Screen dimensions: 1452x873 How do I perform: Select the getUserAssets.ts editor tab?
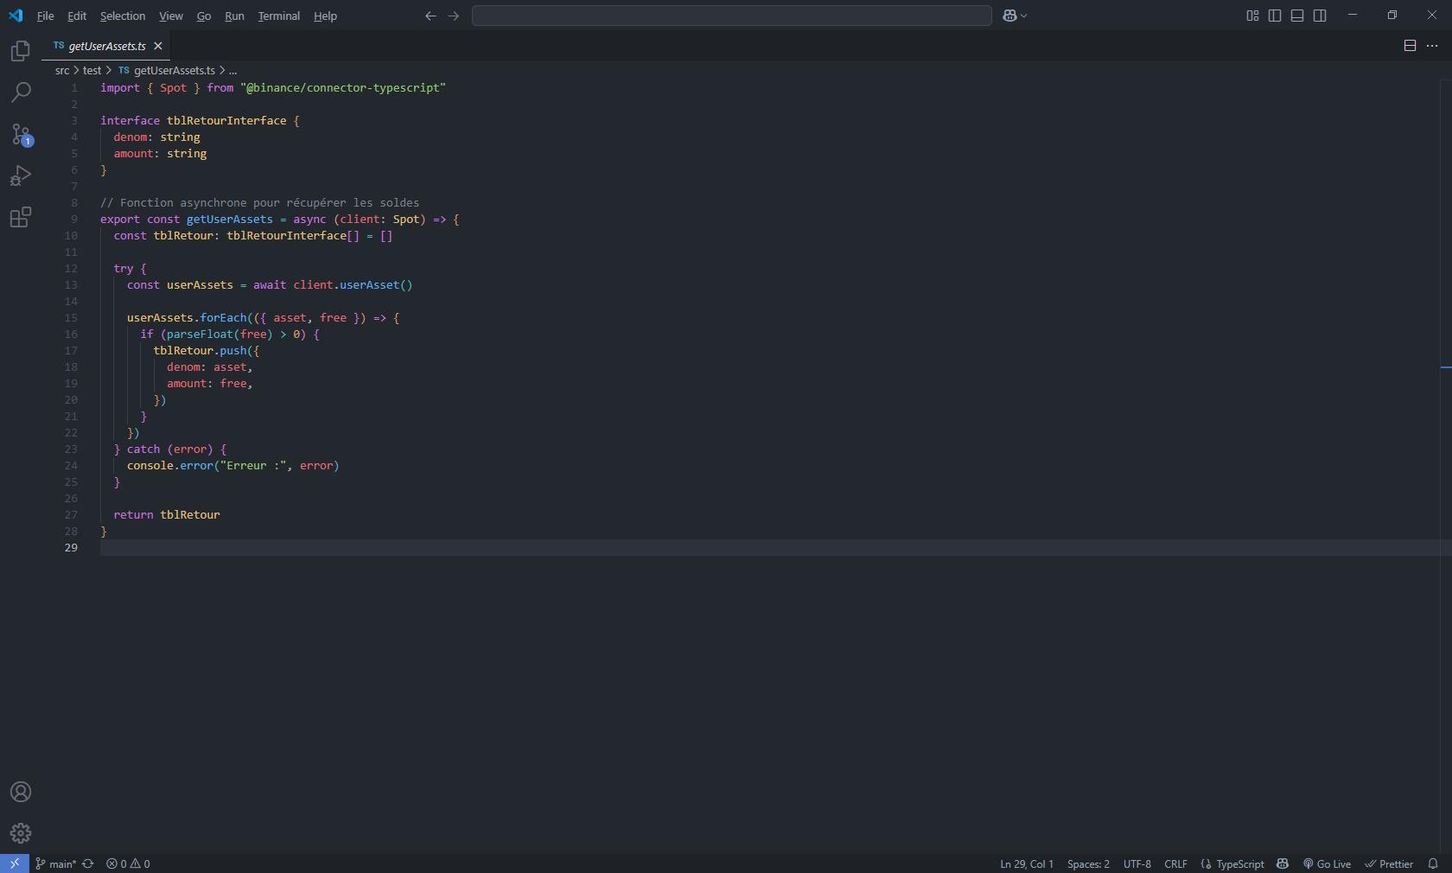[107, 46]
